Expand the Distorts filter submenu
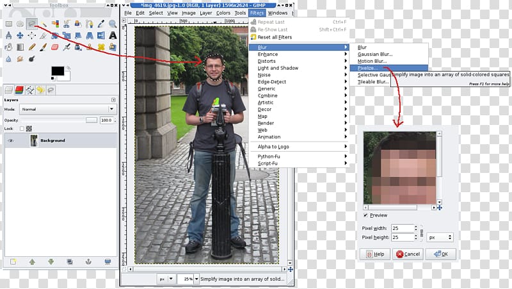The height and width of the screenshot is (289, 512). click(299, 61)
